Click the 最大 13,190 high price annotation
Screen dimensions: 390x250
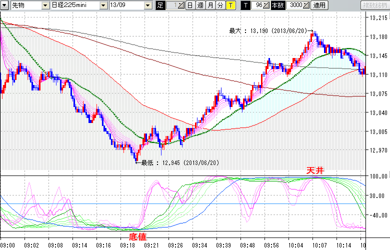pyautogui.click(x=270, y=30)
